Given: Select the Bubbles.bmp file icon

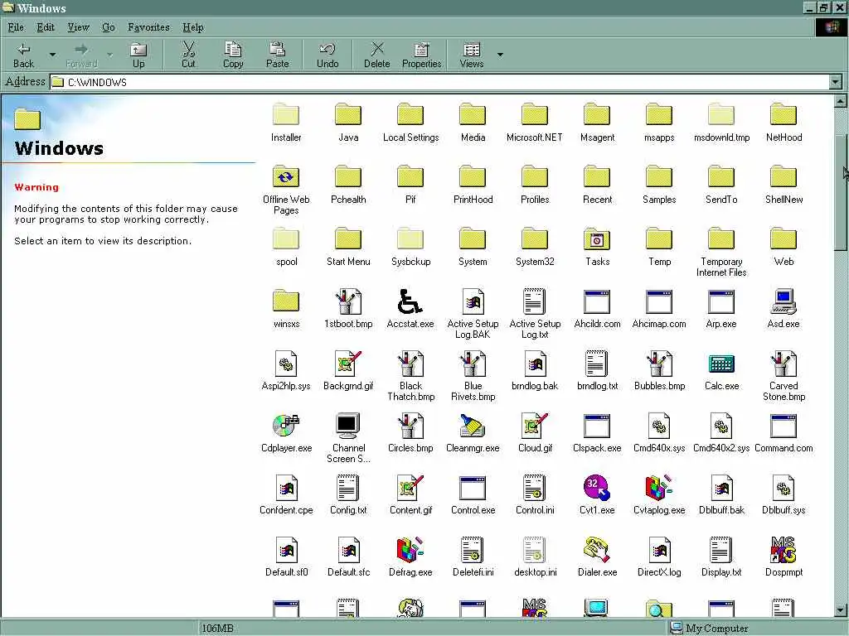Looking at the screenshot, I should [659, 364].
